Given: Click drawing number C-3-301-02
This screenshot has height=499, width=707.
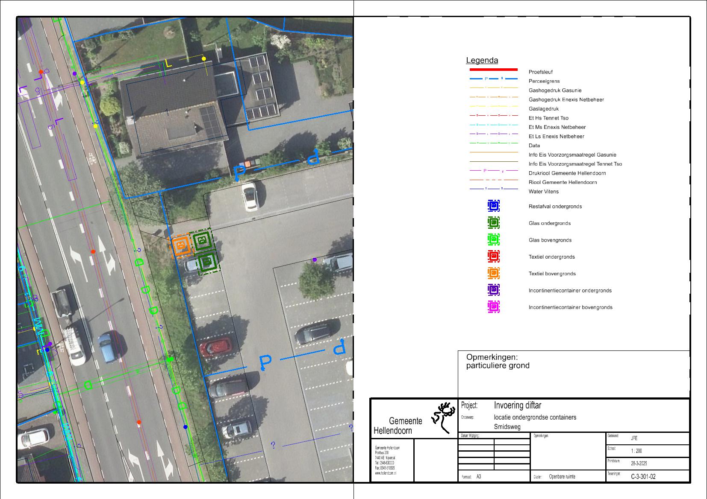Looking at the screenshot, I should tap(643, 477).
